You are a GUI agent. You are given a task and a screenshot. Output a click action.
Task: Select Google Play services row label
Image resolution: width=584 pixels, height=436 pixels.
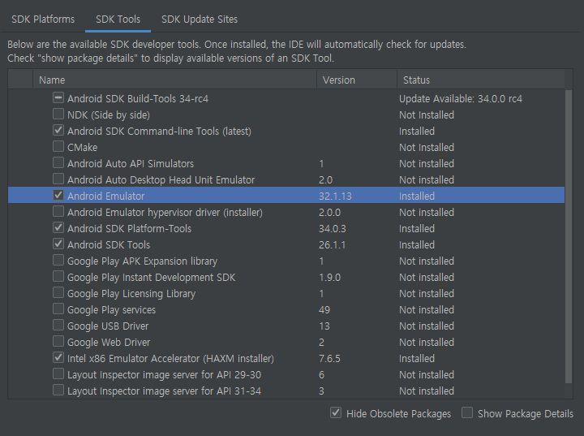tap(111, 310)
